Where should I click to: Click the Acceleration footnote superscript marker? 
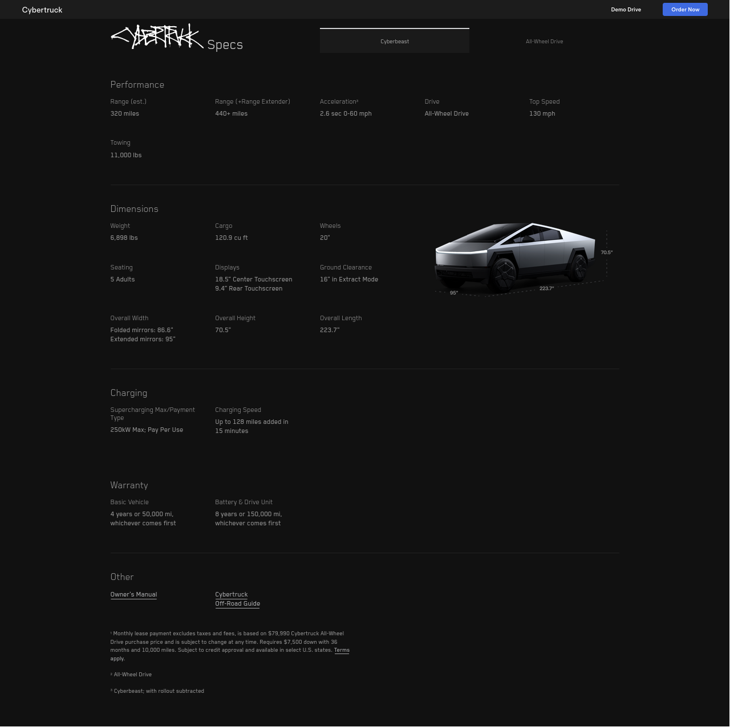tap(358, 100)
